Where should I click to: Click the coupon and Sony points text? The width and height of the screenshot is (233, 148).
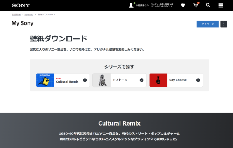pyautogui.click(x=162, y=5)
